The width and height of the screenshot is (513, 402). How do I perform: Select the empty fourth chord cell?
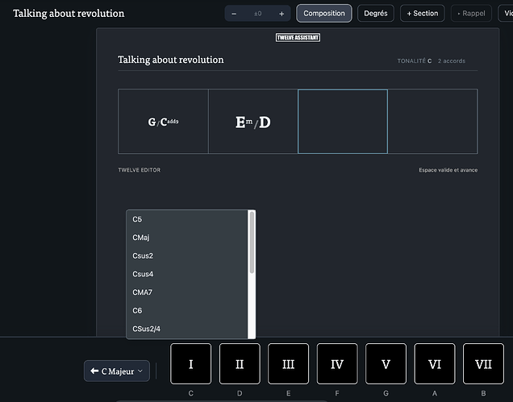tap(432, 122)
